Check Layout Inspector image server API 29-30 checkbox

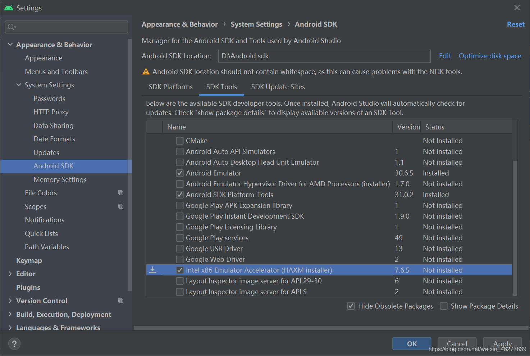[x=180, y=281]
